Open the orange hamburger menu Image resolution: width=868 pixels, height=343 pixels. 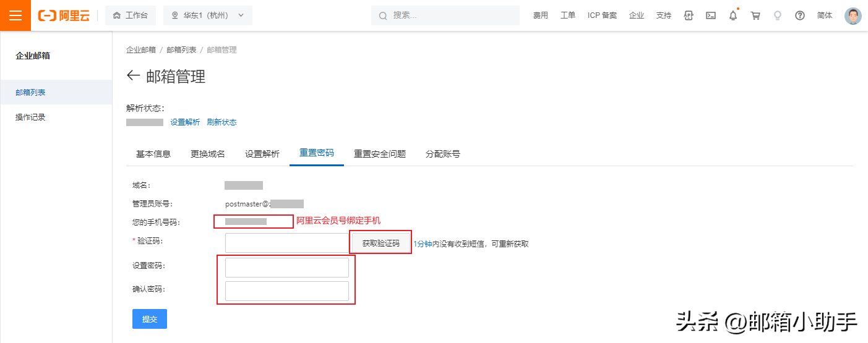(15, 15)
